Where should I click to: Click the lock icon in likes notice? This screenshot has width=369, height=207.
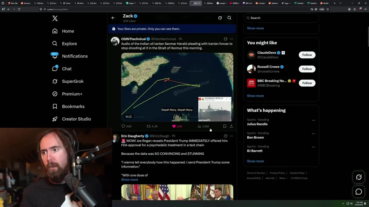click(x=114, y=29)
